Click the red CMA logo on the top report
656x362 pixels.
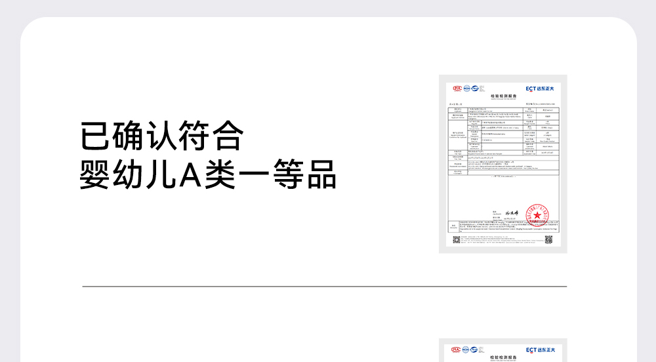pos(457,88)
